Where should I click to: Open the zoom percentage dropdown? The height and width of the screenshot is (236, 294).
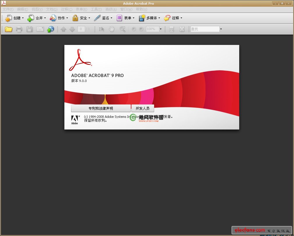160,29
